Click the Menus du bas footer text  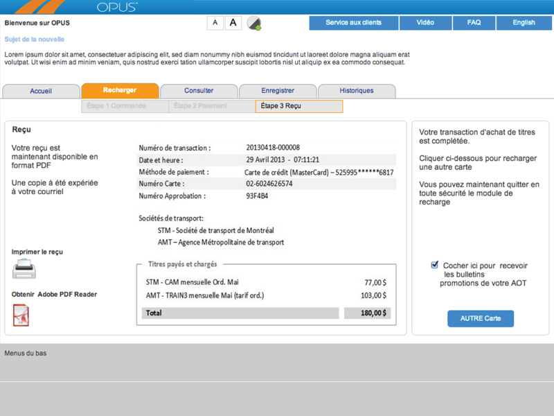tap(26, 353)
